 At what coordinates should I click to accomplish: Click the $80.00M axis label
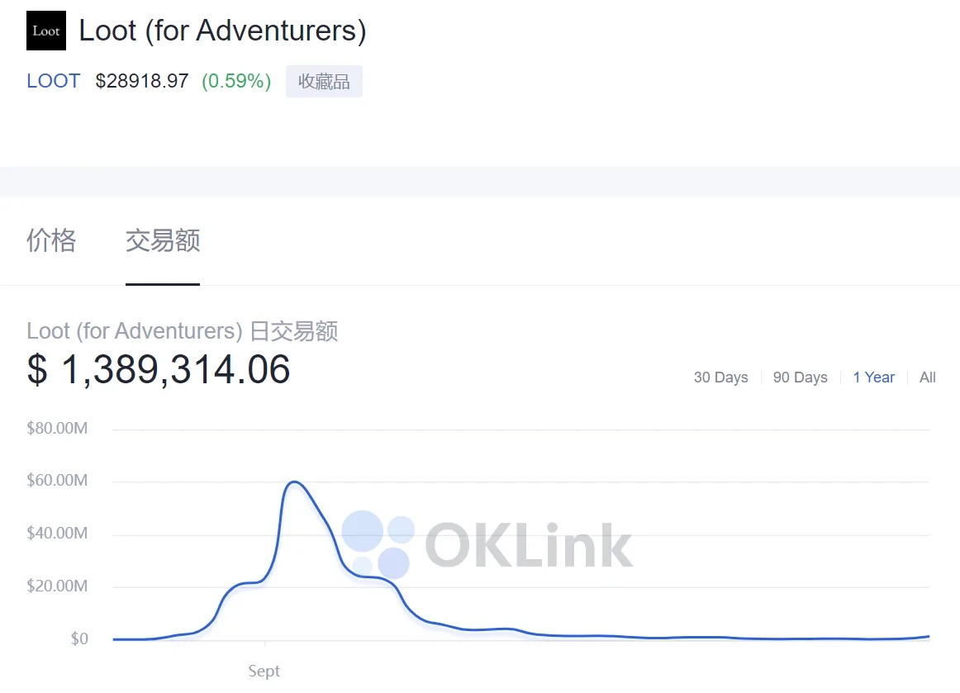pos(57,428)
